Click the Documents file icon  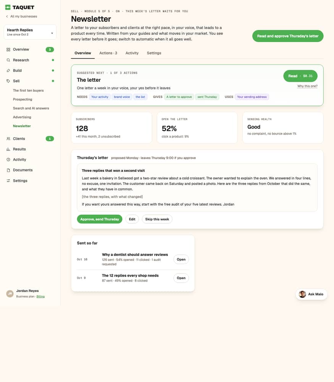pos(8,170)
